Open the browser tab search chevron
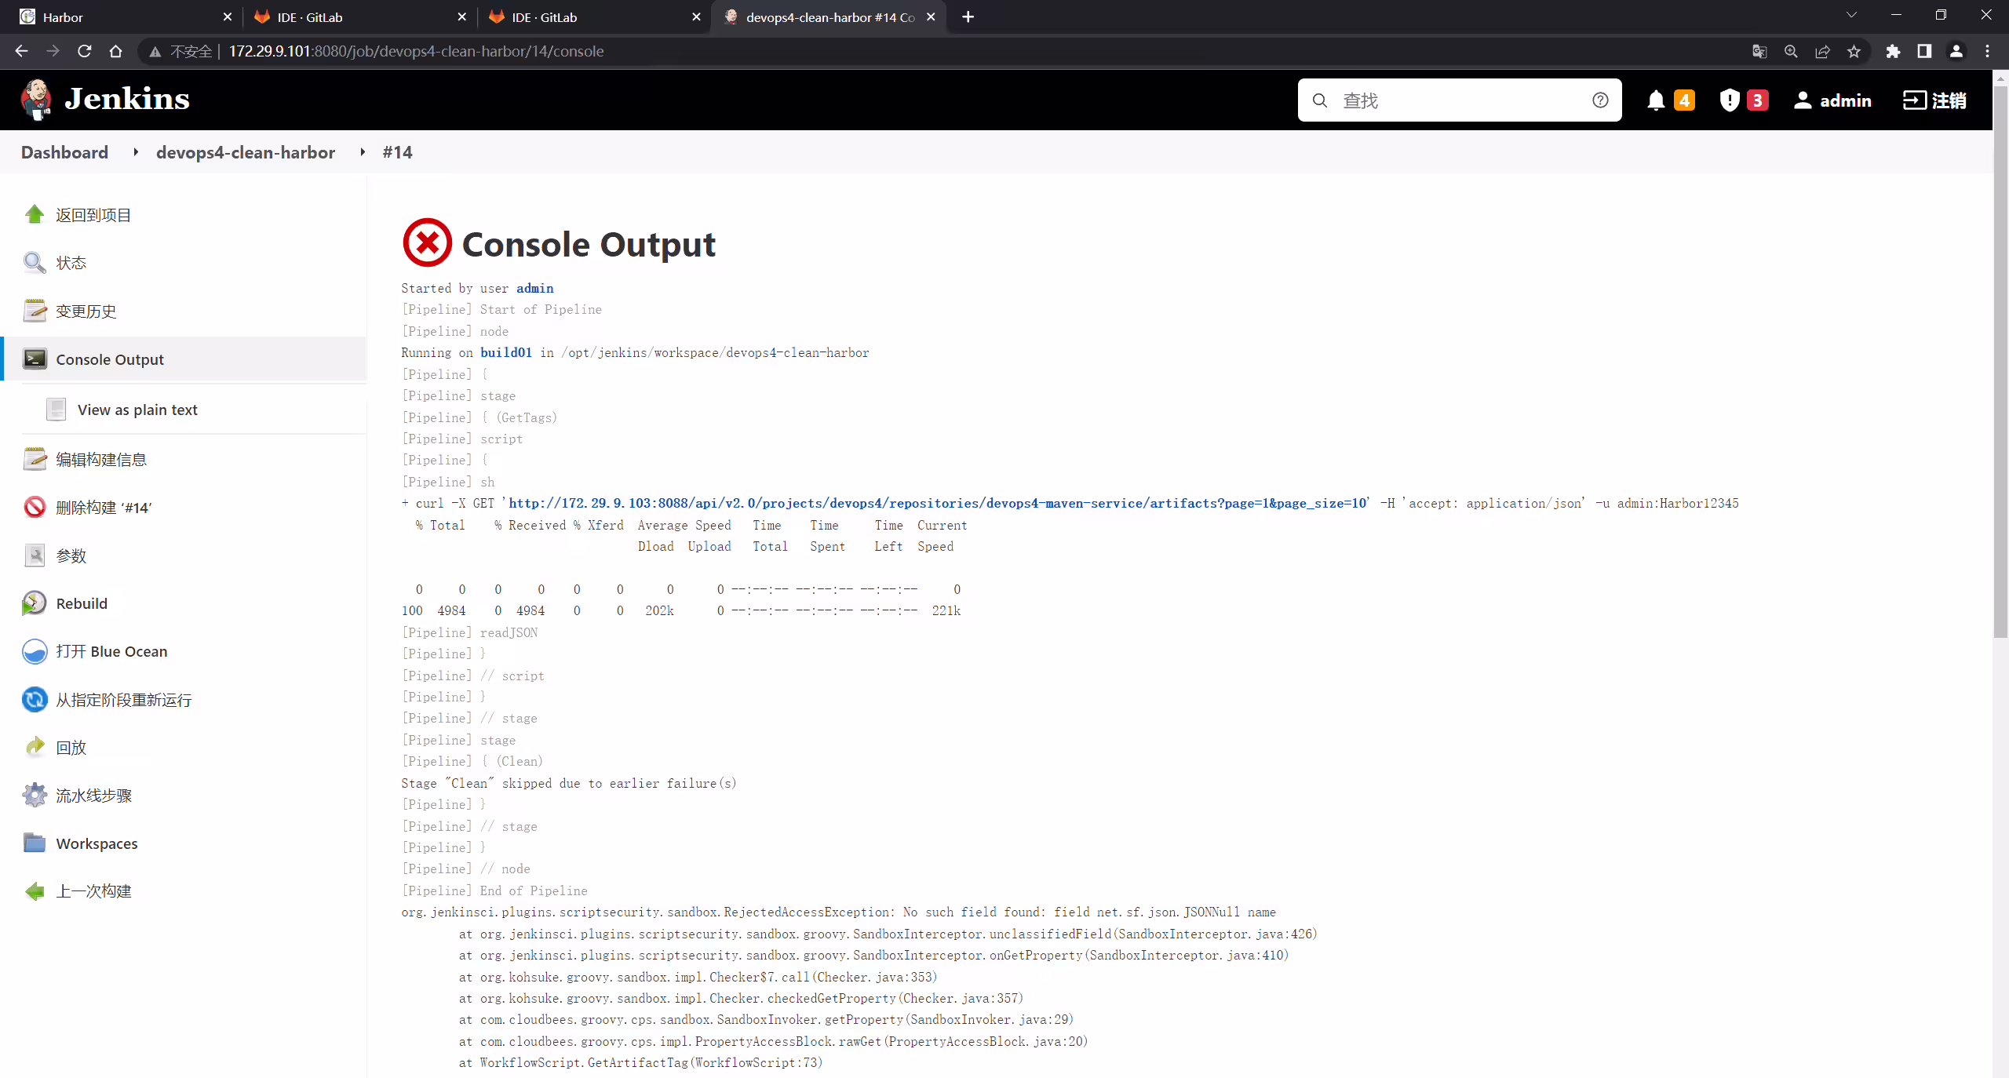Screen dimensions: 2009x1078 pos(1851,16)
